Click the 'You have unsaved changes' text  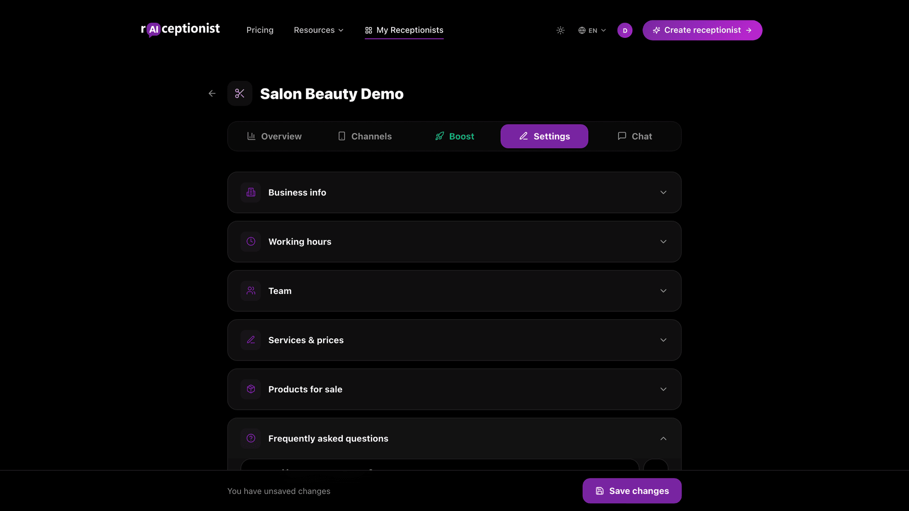[279, 491]
